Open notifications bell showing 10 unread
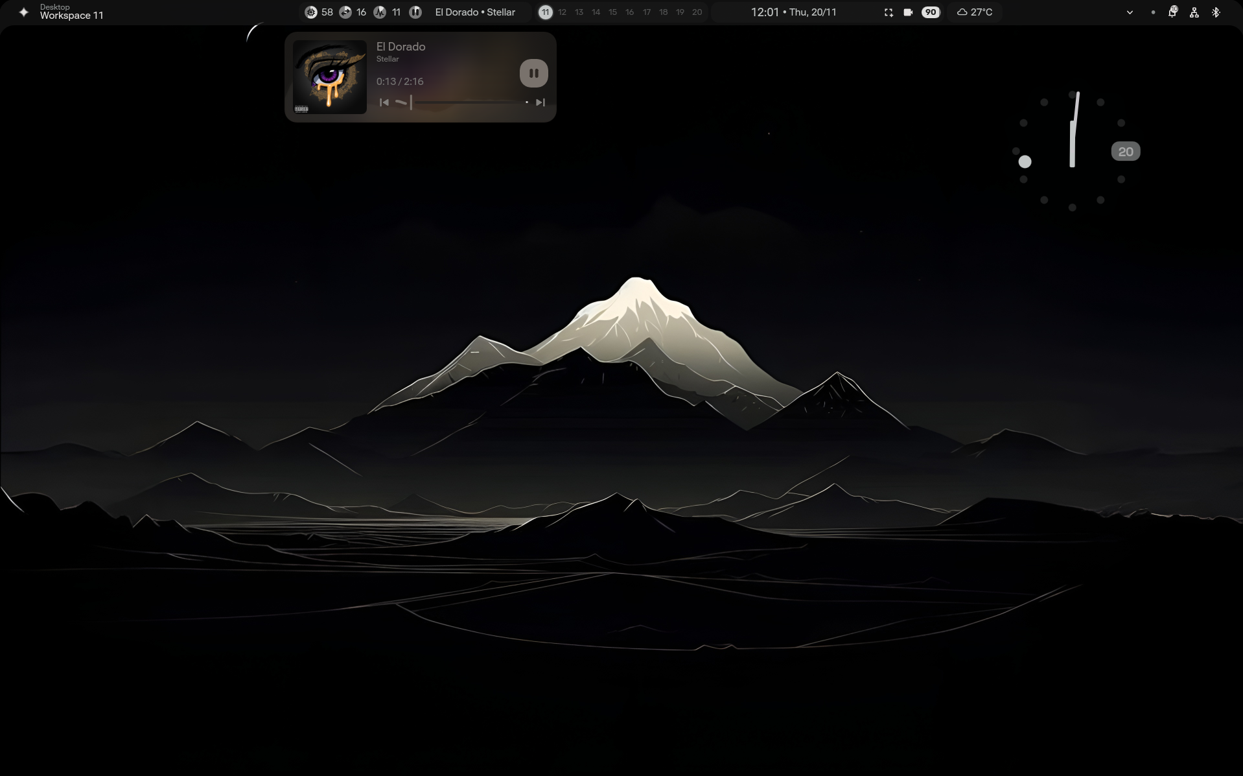Screen dimensions: 1243x776 coord(1173,12)
